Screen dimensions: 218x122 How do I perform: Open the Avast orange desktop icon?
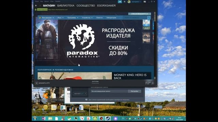[46, 96]
